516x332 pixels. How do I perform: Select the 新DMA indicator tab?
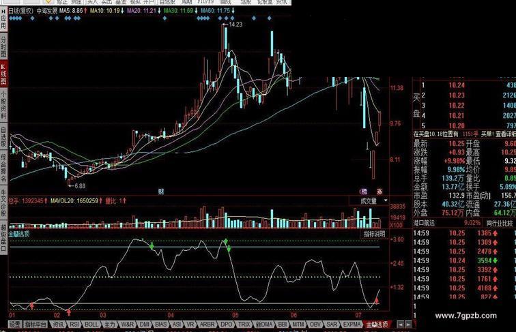coord(264,325)
